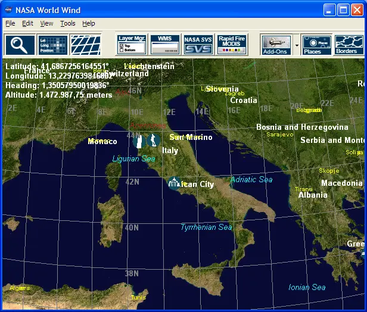Click the Altitude readout text
The image size is (367, 312).
58,95
